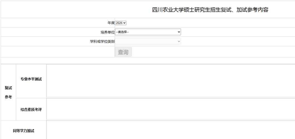This screenshot has height=139, width=295.
Task: Click the greyed arrow of 学科或学位类别 select
Action: point(179,42)
